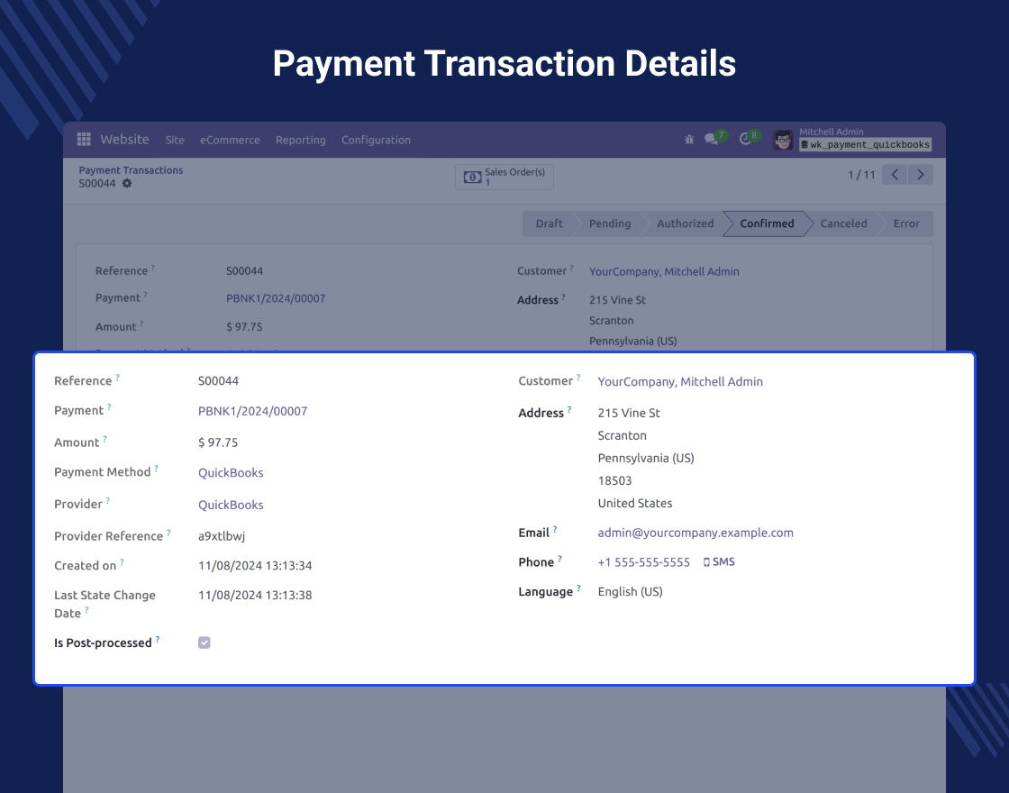Click the Mitchell Admin avatar
The width and height of the screenshot is (1009, 793).
[x=783, y=140]
